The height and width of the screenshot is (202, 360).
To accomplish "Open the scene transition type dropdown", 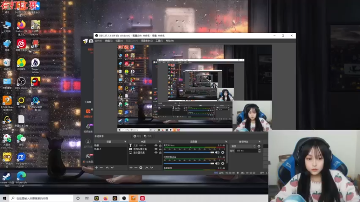I will point(243,146).
